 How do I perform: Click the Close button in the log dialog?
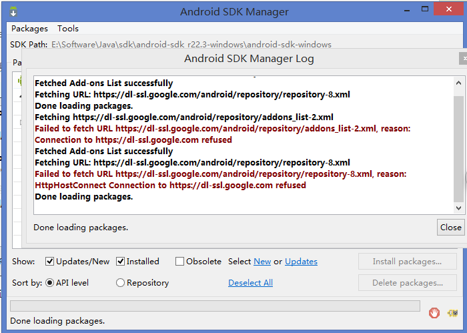click(x=450, y=228)
